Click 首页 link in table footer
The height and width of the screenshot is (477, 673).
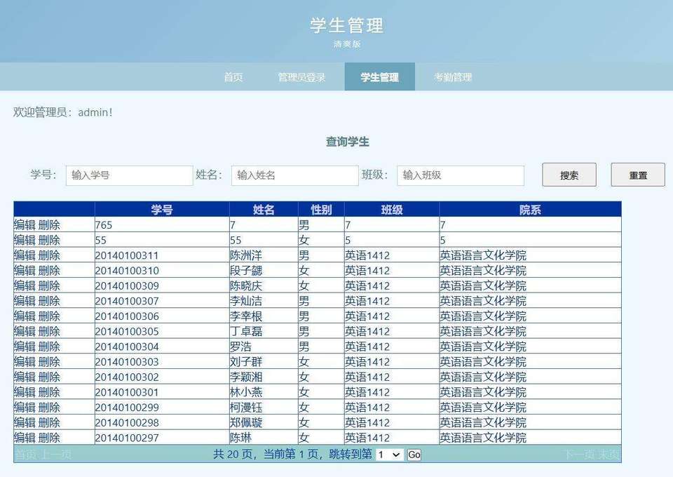pyautogui.click(x=26, y=455)
